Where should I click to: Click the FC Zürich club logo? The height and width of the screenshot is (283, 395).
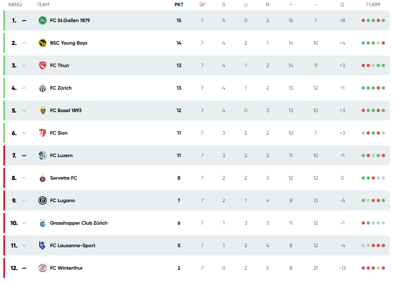42,88
